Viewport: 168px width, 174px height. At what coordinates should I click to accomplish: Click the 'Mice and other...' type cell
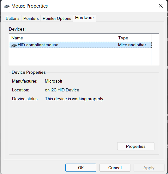(133, 45)
